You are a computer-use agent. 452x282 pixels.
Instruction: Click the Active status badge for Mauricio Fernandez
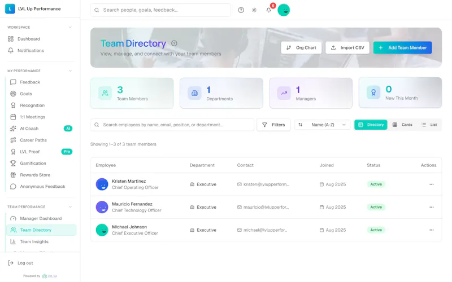376,207
